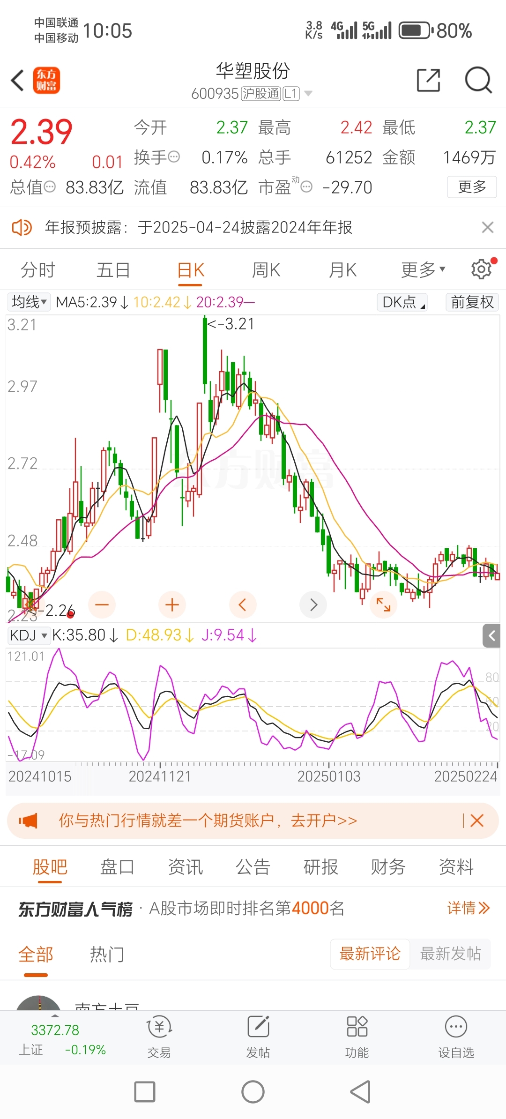
Task: Tap the L1 quote level tag
Action: click(291, 94)
